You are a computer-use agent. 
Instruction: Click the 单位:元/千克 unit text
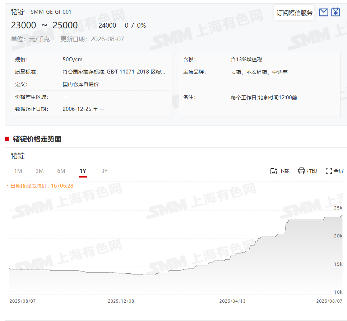point(30,39)
